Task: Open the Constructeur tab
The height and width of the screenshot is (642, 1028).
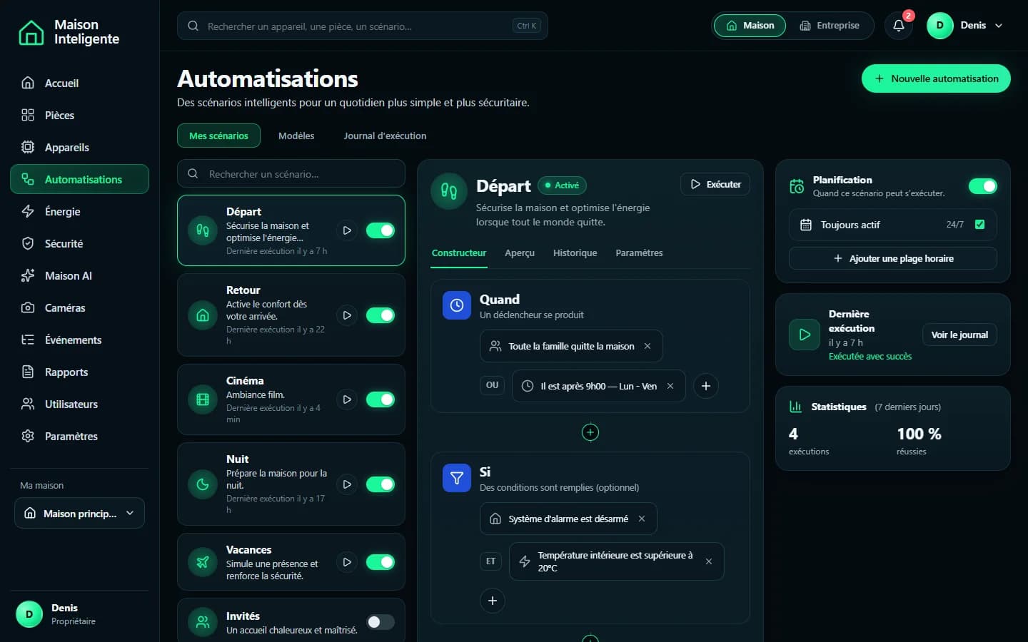Action: (x=459, y=253)
